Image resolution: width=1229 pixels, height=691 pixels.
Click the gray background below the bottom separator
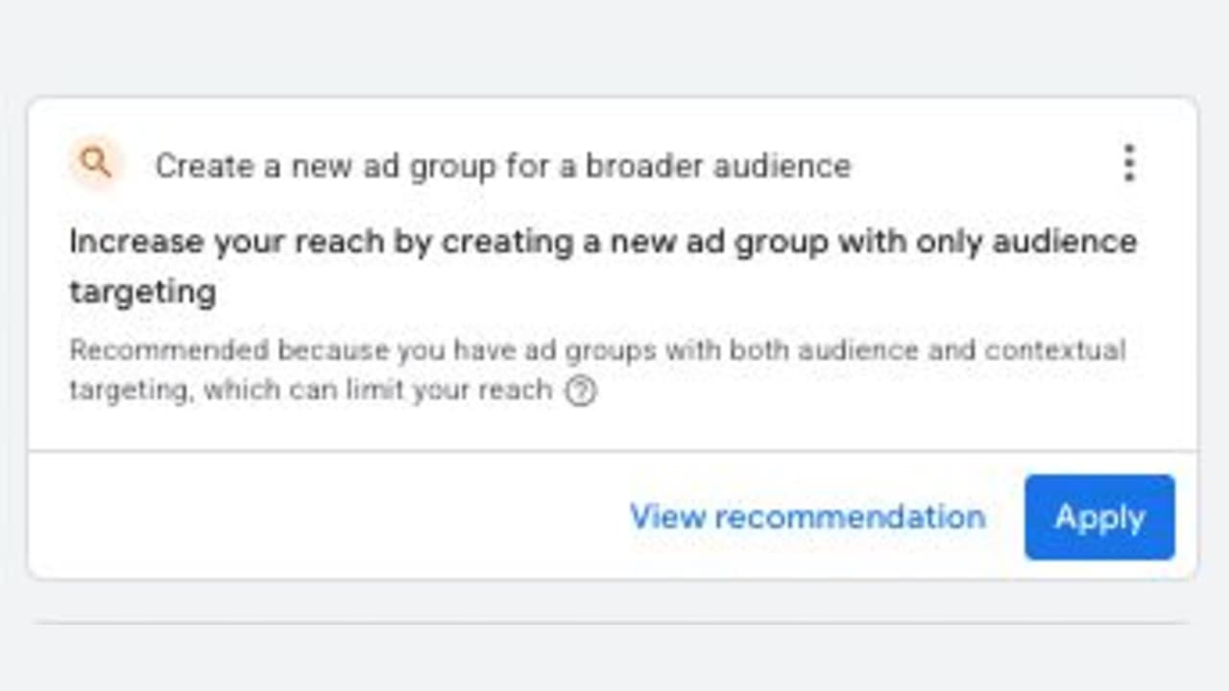click(x=614, y=660)
